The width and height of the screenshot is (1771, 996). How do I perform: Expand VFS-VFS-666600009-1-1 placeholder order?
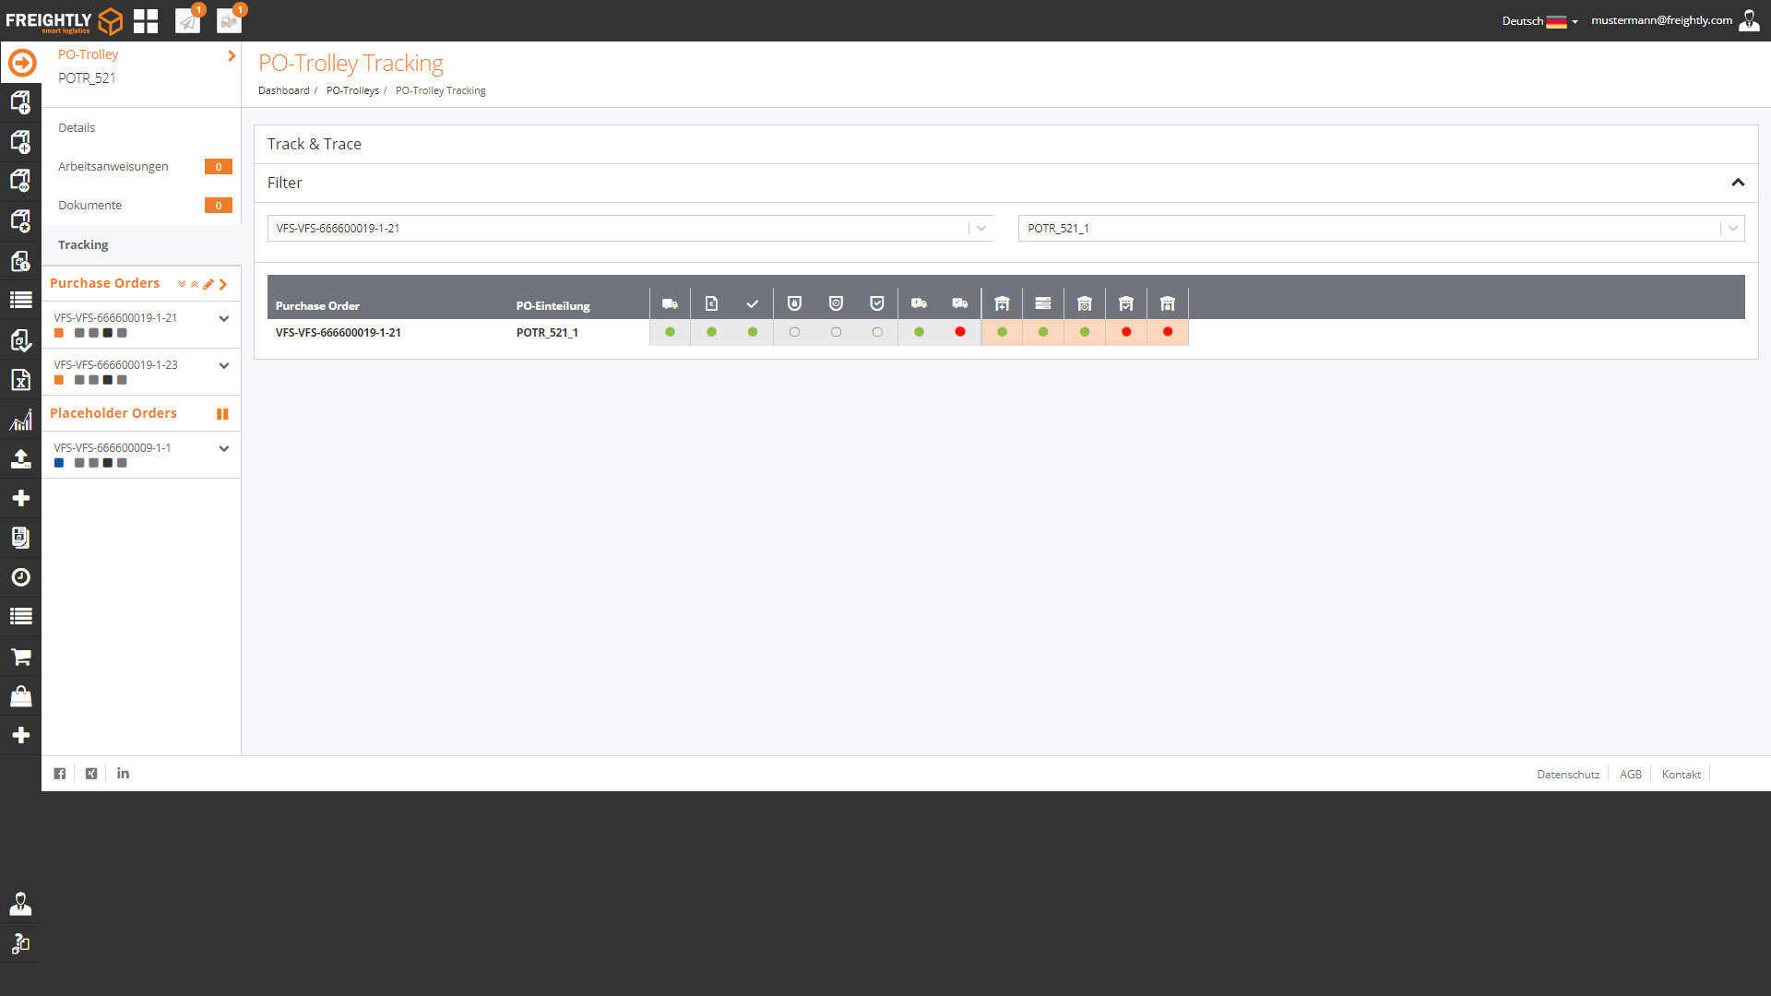click(223, 449)
